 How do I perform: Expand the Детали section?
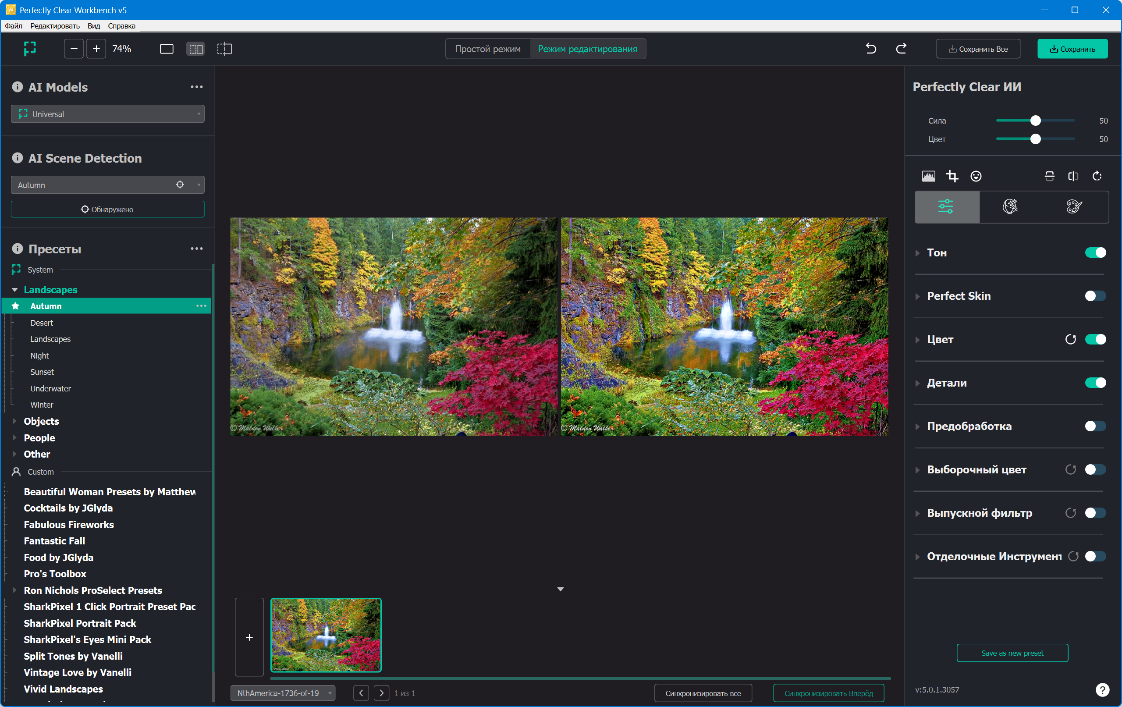click(946, 383)
